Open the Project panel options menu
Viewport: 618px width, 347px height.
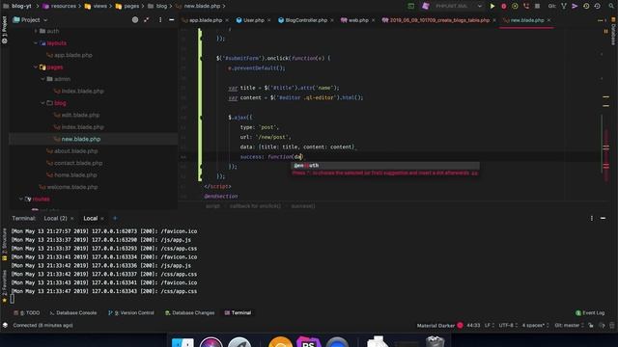[160, 19]
